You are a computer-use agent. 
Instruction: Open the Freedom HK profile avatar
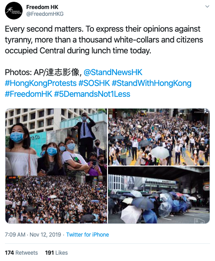(x=14, y=11)
